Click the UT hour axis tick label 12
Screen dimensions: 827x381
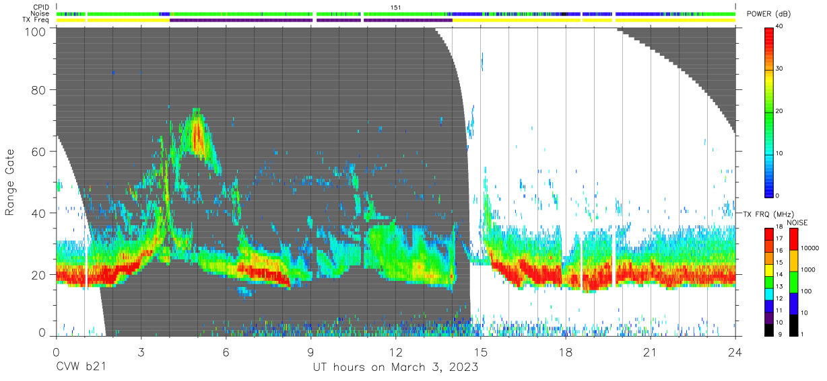pos(396,352)
